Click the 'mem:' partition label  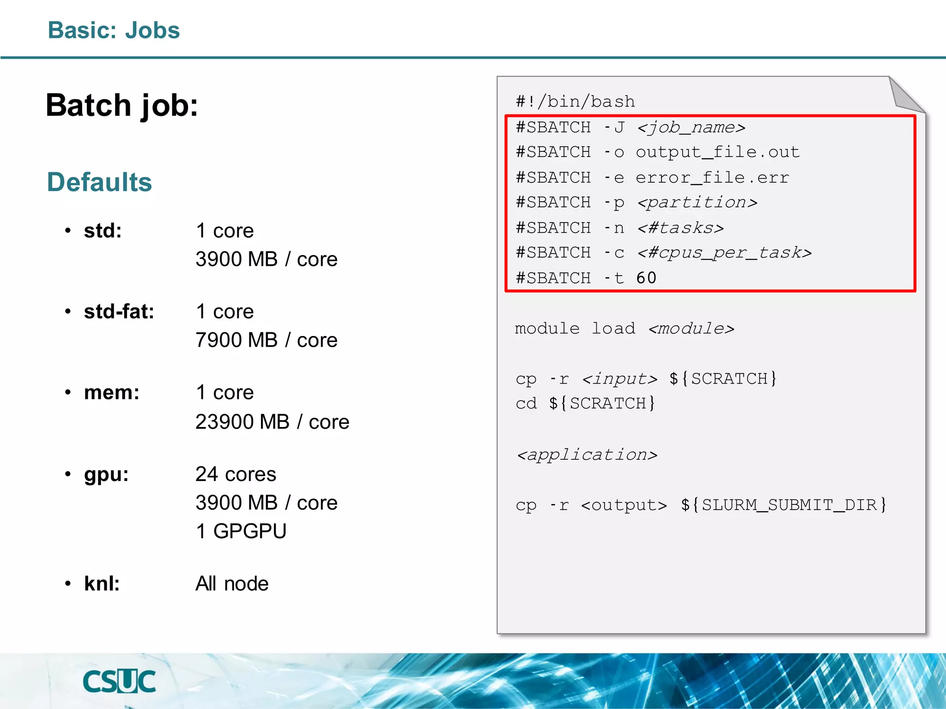click(111, 393)
